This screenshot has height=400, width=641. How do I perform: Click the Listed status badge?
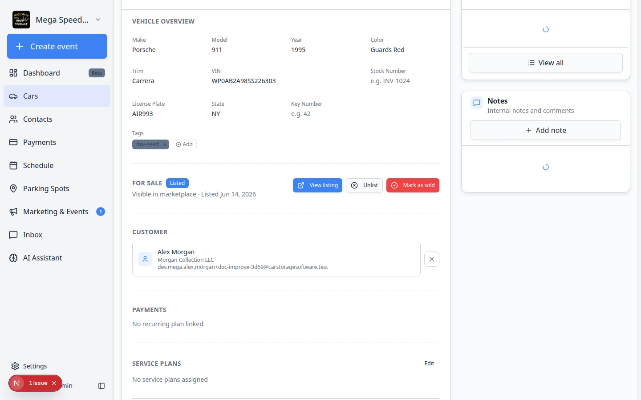coord(177,183)
